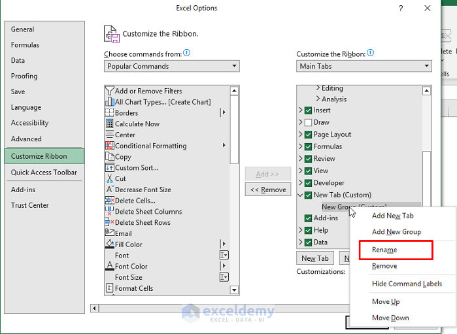Click the Customize the Ribbon header icon

pos(112,34)
